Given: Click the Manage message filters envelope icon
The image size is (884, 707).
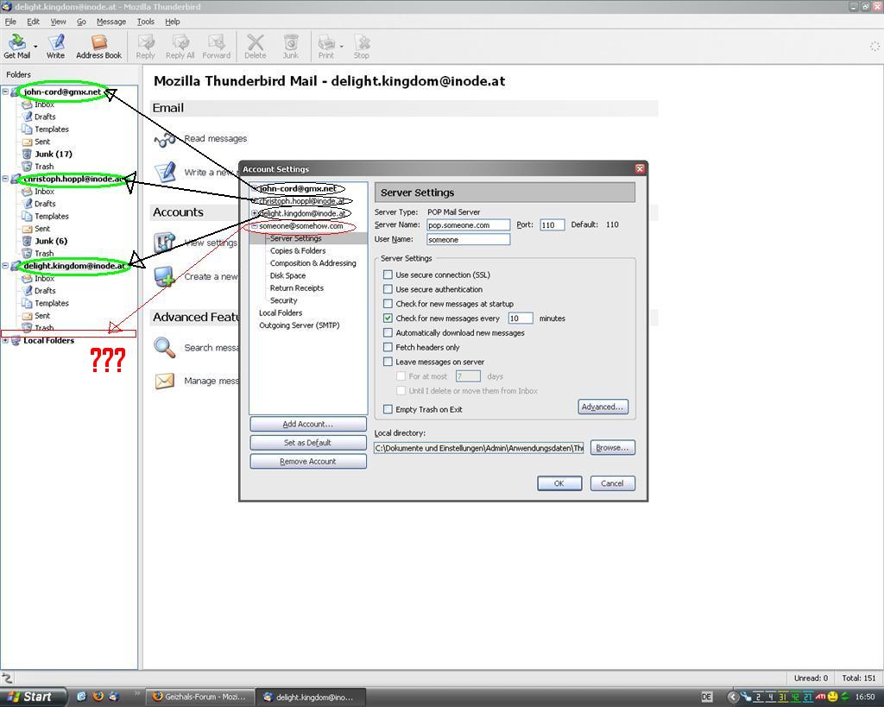Looking at the screenshot, I should pos(165,382).
